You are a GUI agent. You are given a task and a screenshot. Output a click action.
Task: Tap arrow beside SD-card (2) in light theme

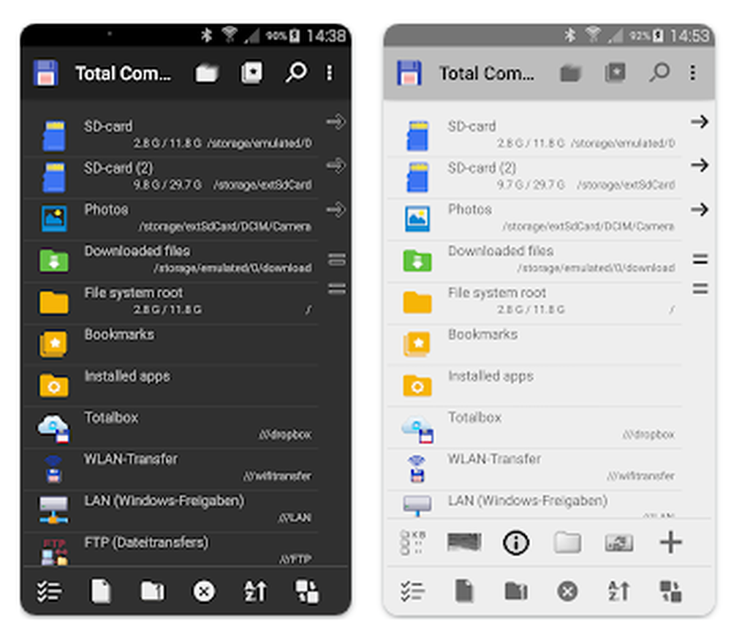coord(700,165)
